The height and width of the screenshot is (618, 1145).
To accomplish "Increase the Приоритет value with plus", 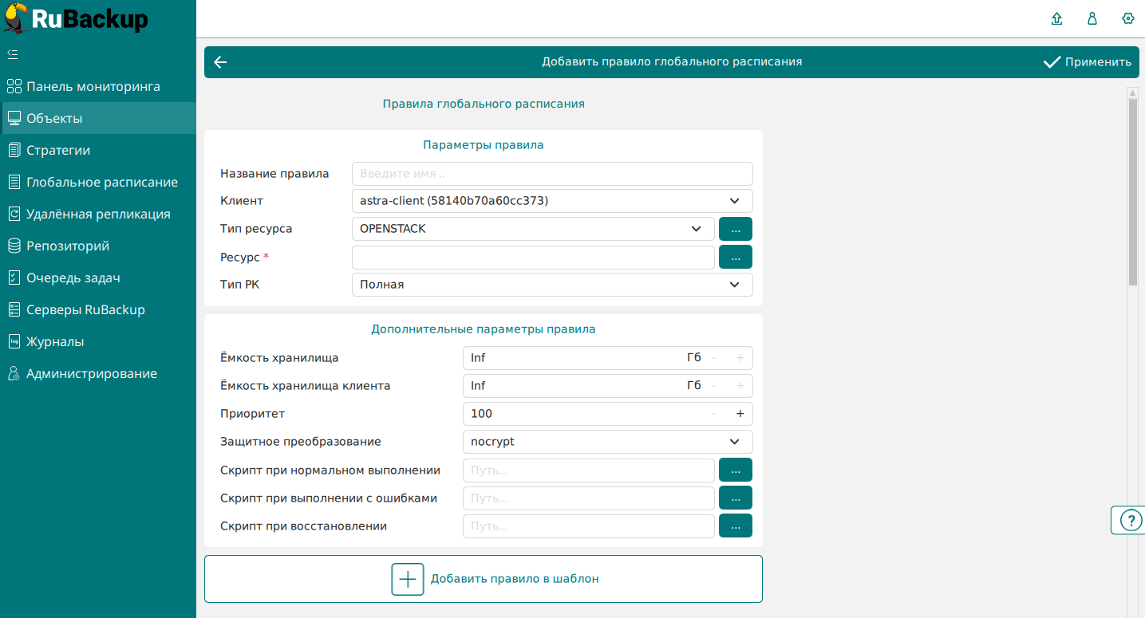I will tap(740, 414).
